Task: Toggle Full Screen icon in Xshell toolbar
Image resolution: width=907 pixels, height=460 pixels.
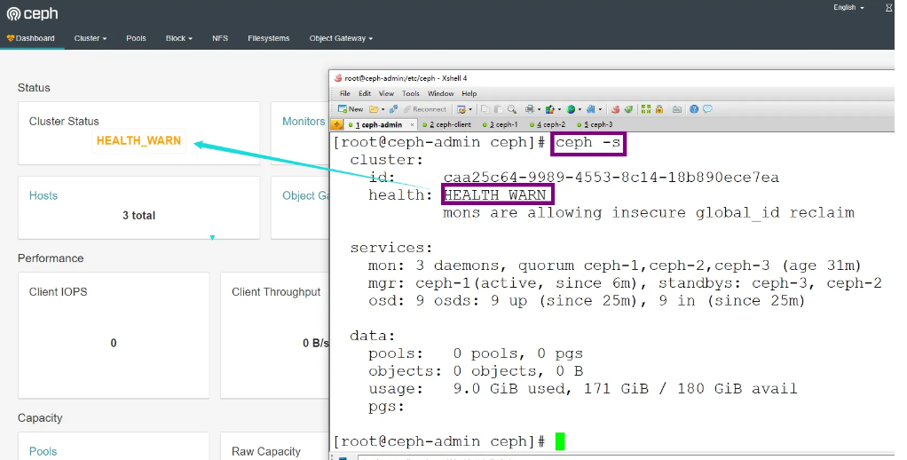Action: tap(646, 108)
